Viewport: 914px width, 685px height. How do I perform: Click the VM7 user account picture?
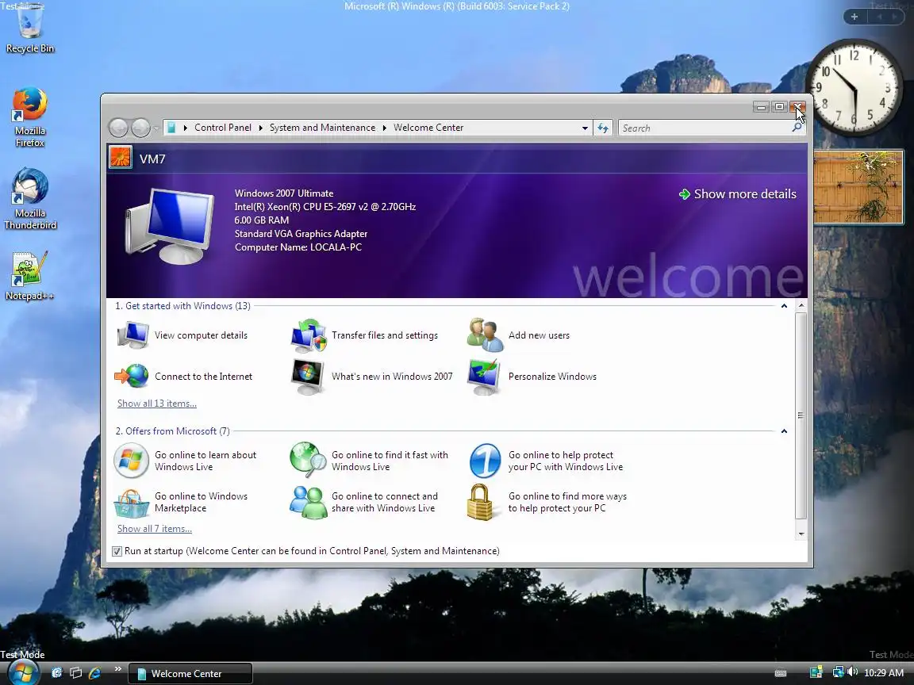[121, 158]
